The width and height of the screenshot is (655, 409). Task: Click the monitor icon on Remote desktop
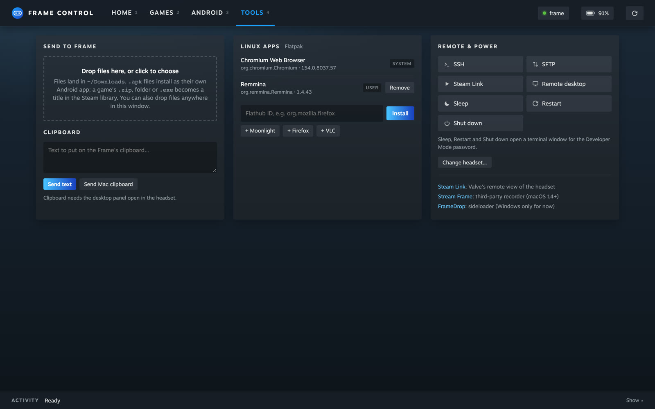pyautogui.click(x=535, y=84)
